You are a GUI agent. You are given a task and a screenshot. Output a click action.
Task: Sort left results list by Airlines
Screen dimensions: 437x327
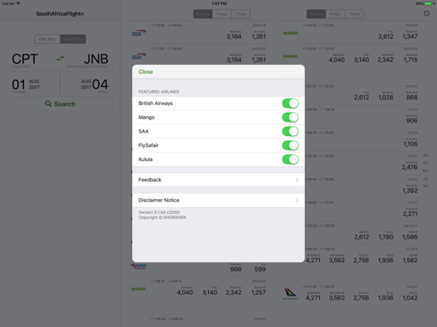coord(203,14)
